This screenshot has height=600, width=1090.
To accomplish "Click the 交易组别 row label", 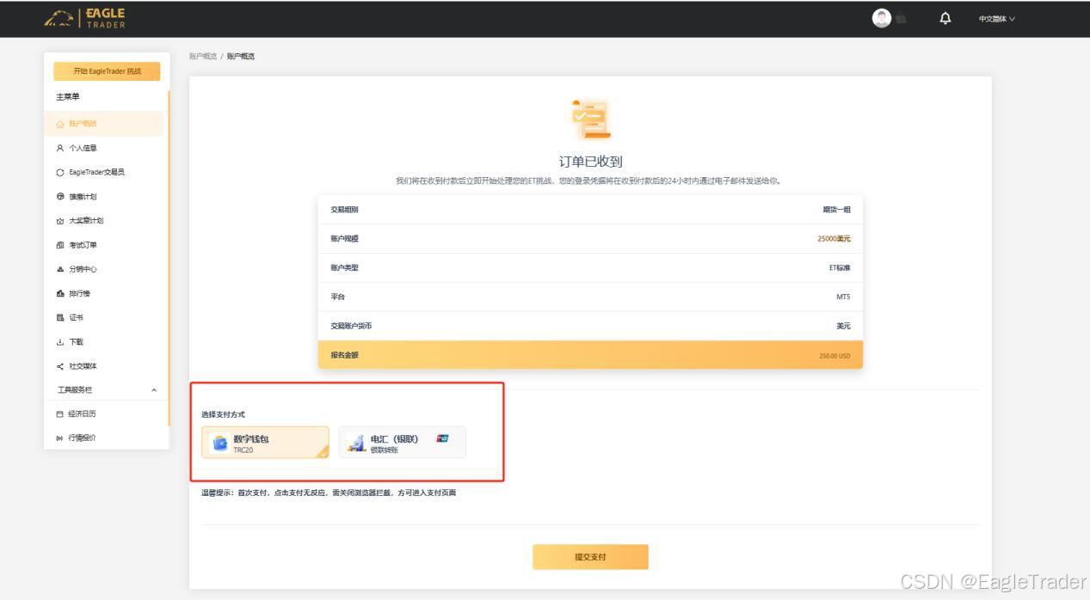I will click(344, 210).
